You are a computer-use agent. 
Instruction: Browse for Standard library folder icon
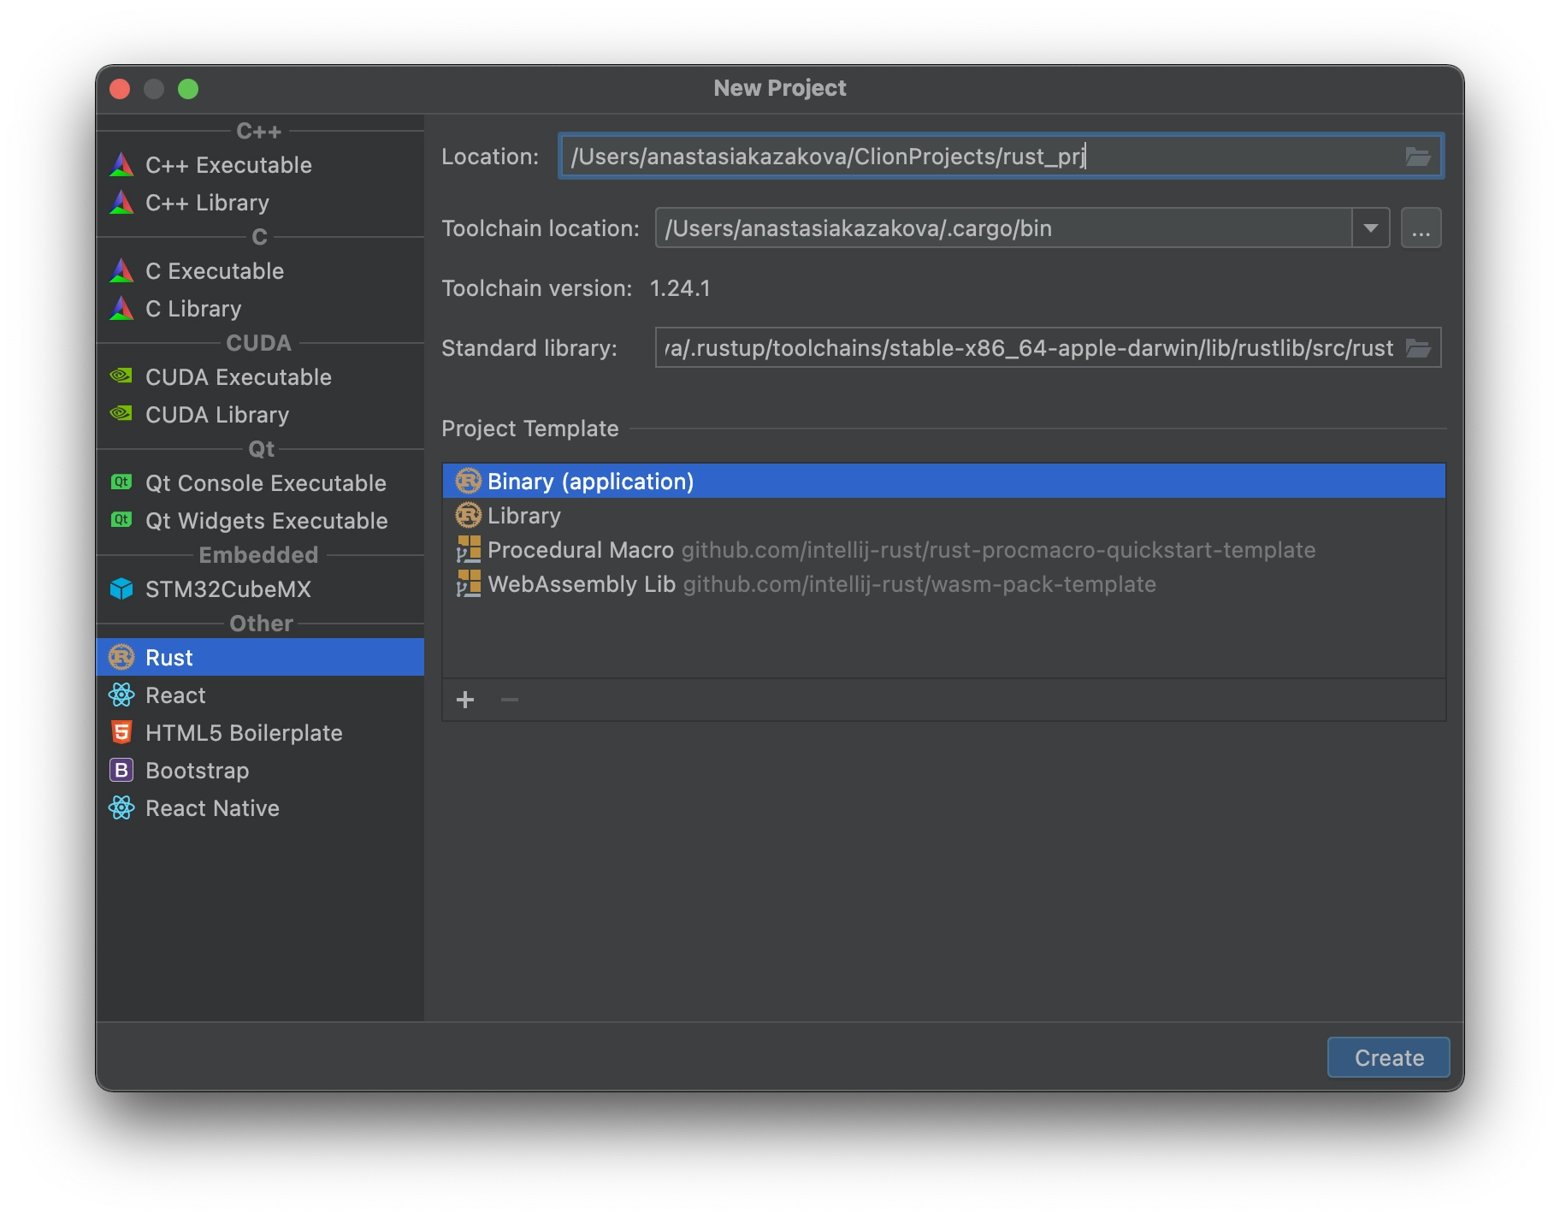coord(1419,348)
